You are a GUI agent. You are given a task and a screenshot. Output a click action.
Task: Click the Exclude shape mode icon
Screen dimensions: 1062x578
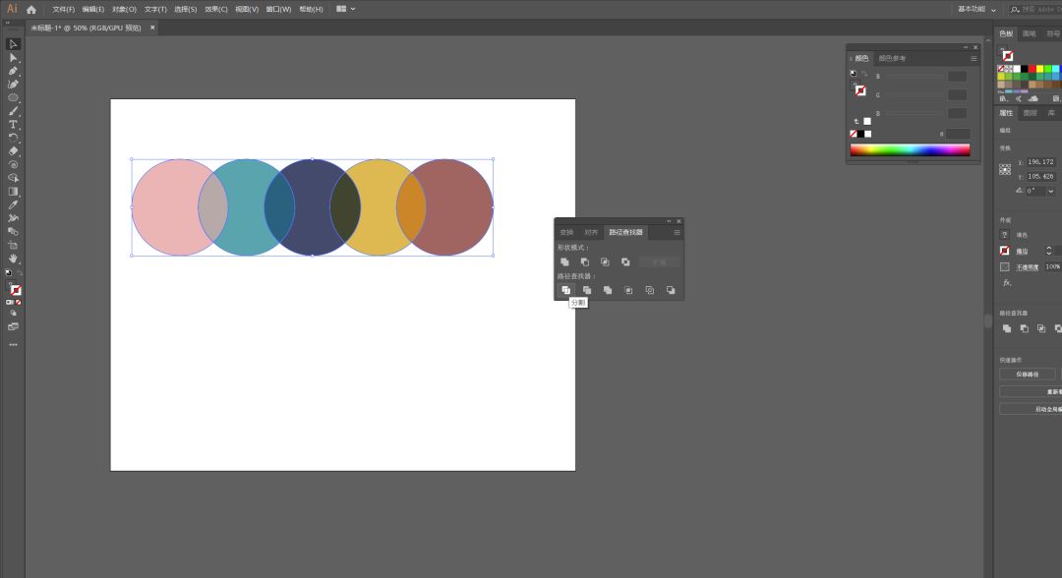click(625, 261)
